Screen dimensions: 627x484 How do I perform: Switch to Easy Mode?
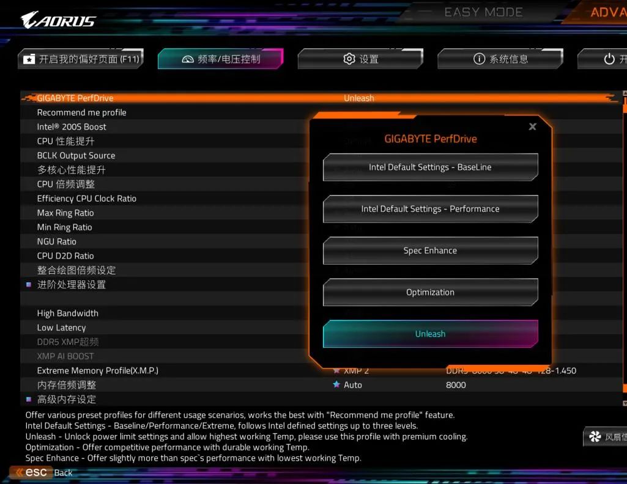pos(483,12)
